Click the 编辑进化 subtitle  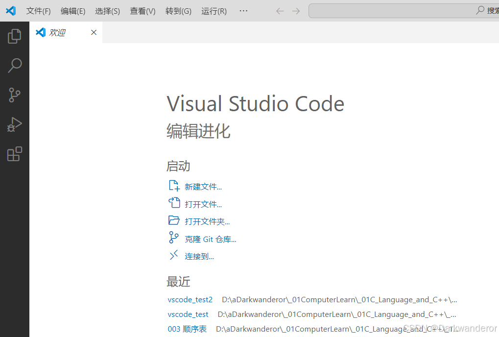(198, 131)
